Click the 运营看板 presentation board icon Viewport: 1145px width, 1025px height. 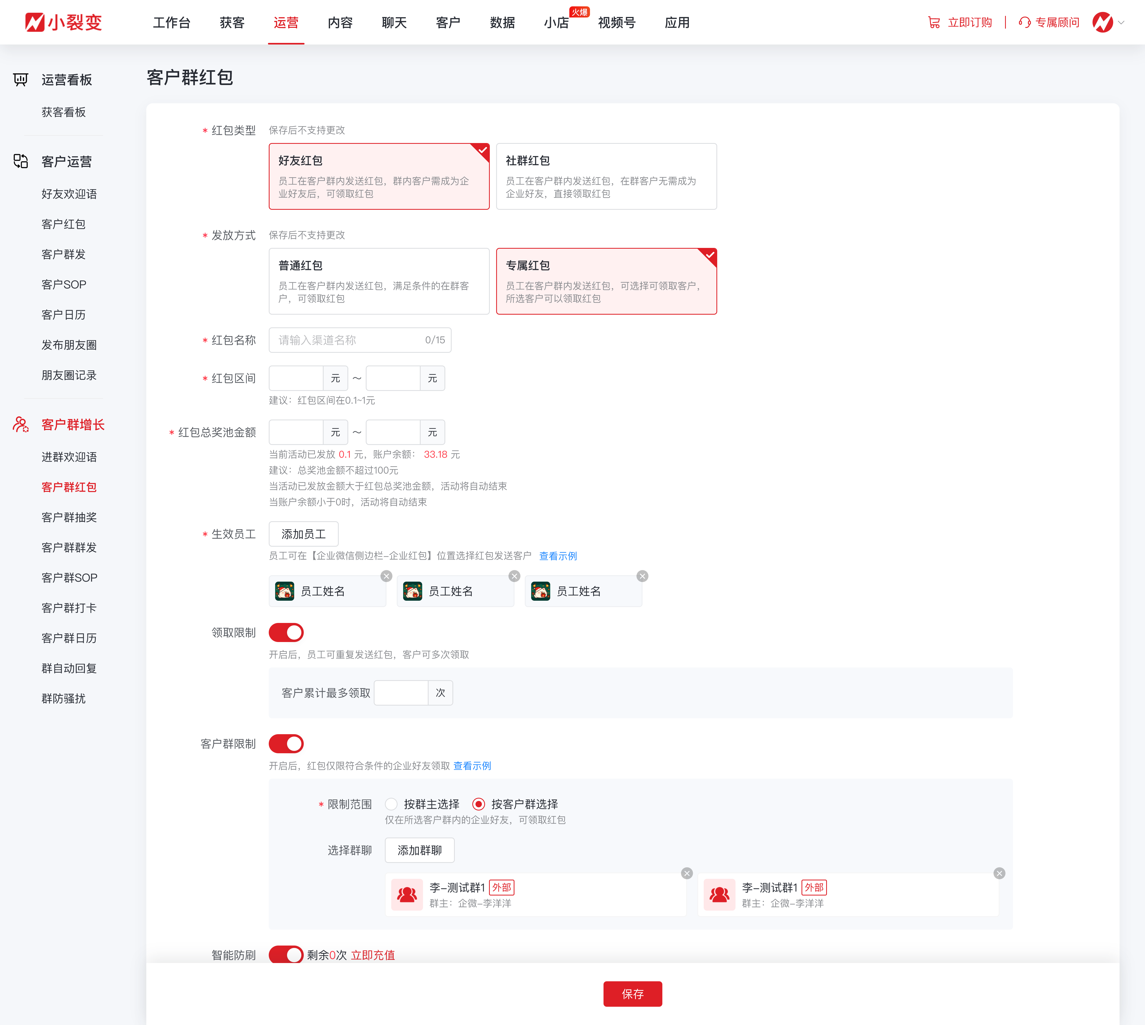click(x=21, y=79)
